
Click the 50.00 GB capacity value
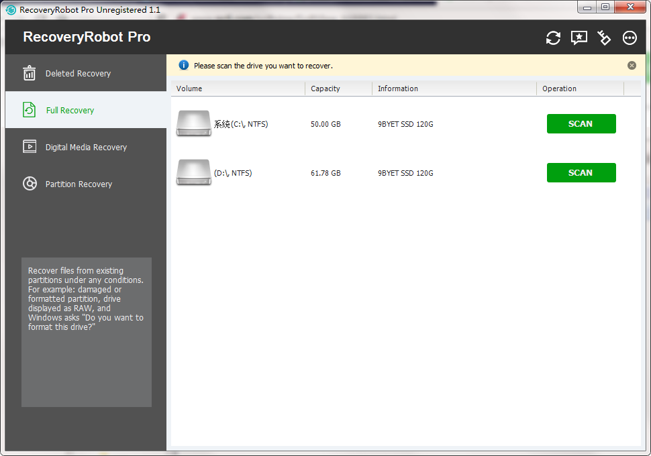(x=325, y=124)
